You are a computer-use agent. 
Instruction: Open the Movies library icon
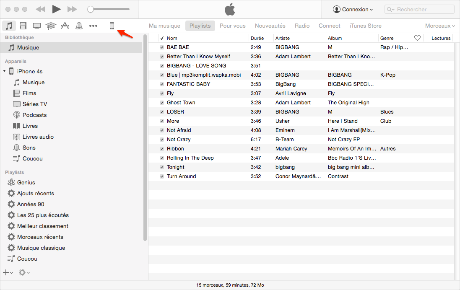point(23,26)
